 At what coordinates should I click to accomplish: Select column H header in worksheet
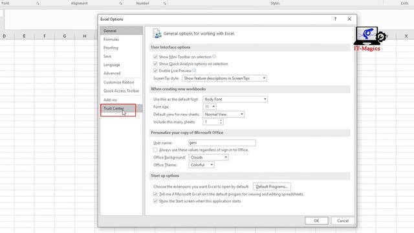click(x=85, y=36)
